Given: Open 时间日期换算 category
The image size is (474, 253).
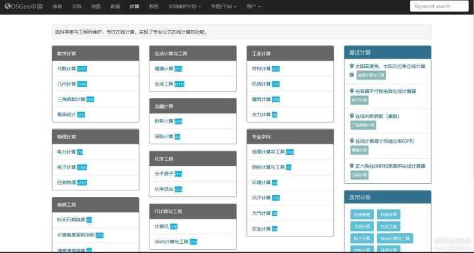Looking at the screenshot, I should tap(71, 219).
